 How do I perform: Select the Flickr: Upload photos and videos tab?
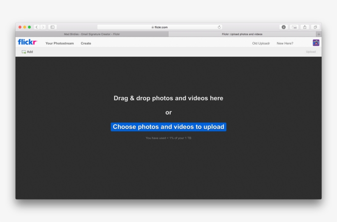point(242,34)
